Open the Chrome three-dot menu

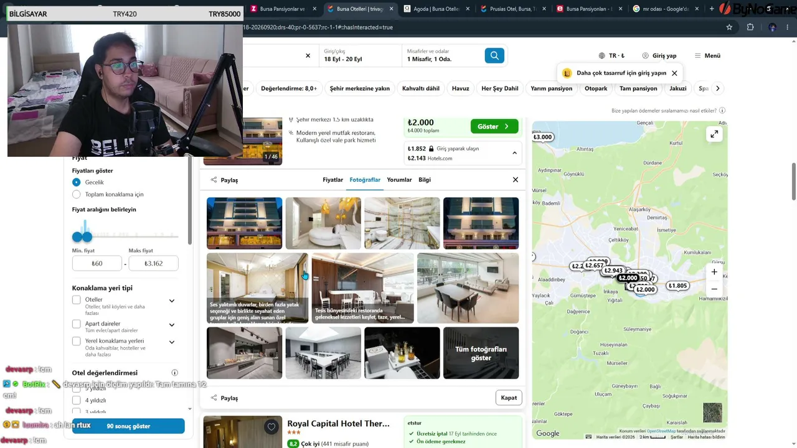(788, 27)
